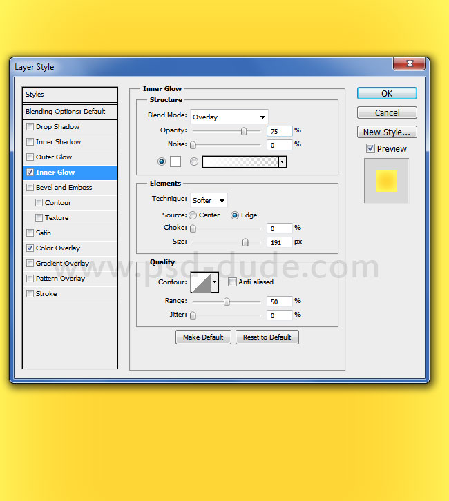Tick the Contour sub-effect checkbox
The height and width of the screenshot is (501, 449).
(x=39, y=203)
